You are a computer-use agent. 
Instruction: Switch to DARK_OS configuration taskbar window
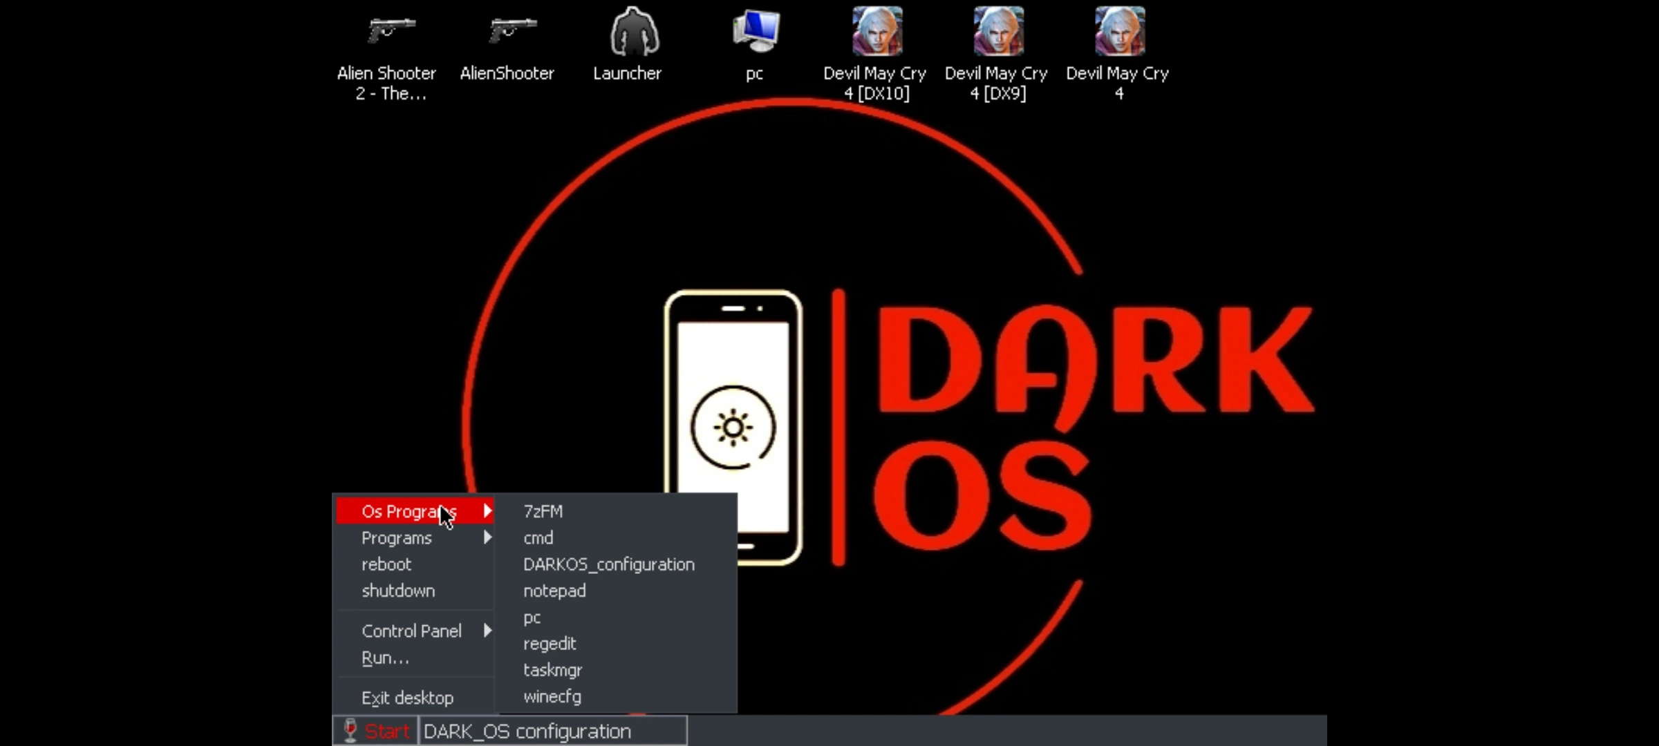pyautogui.click(x=553, y=731)
